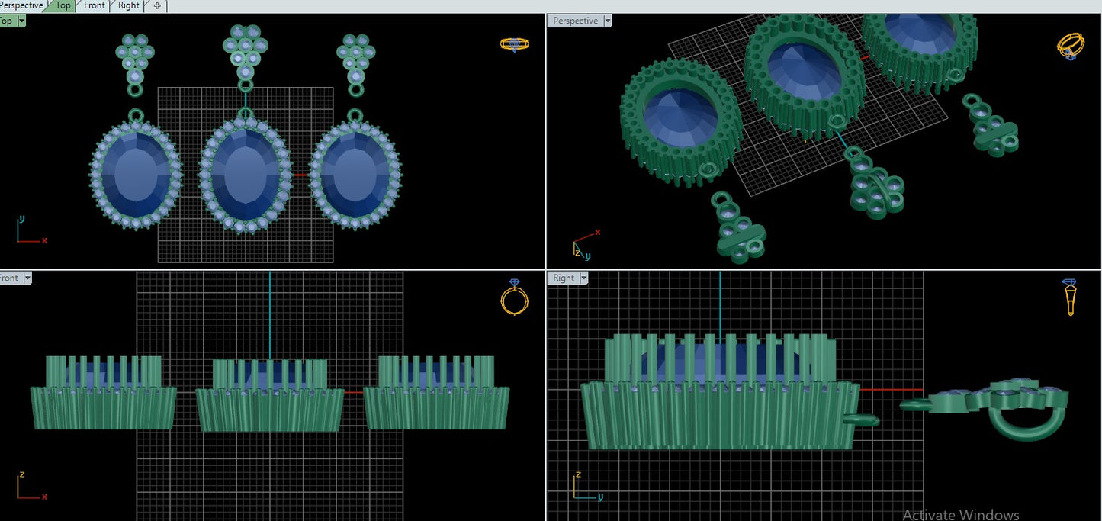The image size is (1102, 521).
Task: Expand the Right viewport title dropdown arrow
Action: click(585, 278)
